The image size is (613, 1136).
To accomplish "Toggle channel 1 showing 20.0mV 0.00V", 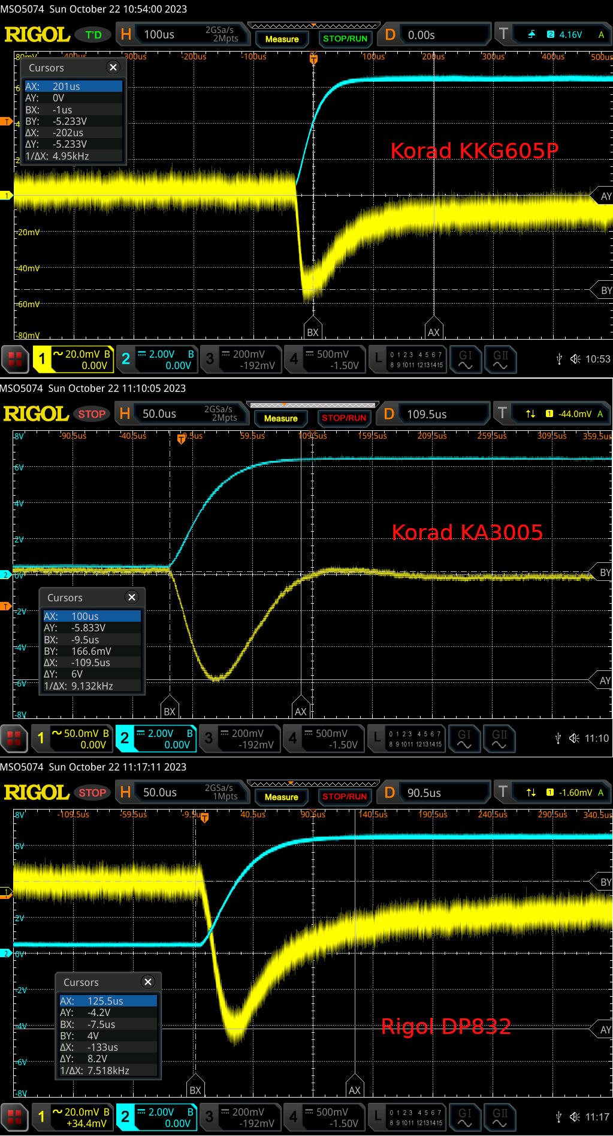I will (x=73, y=359).
